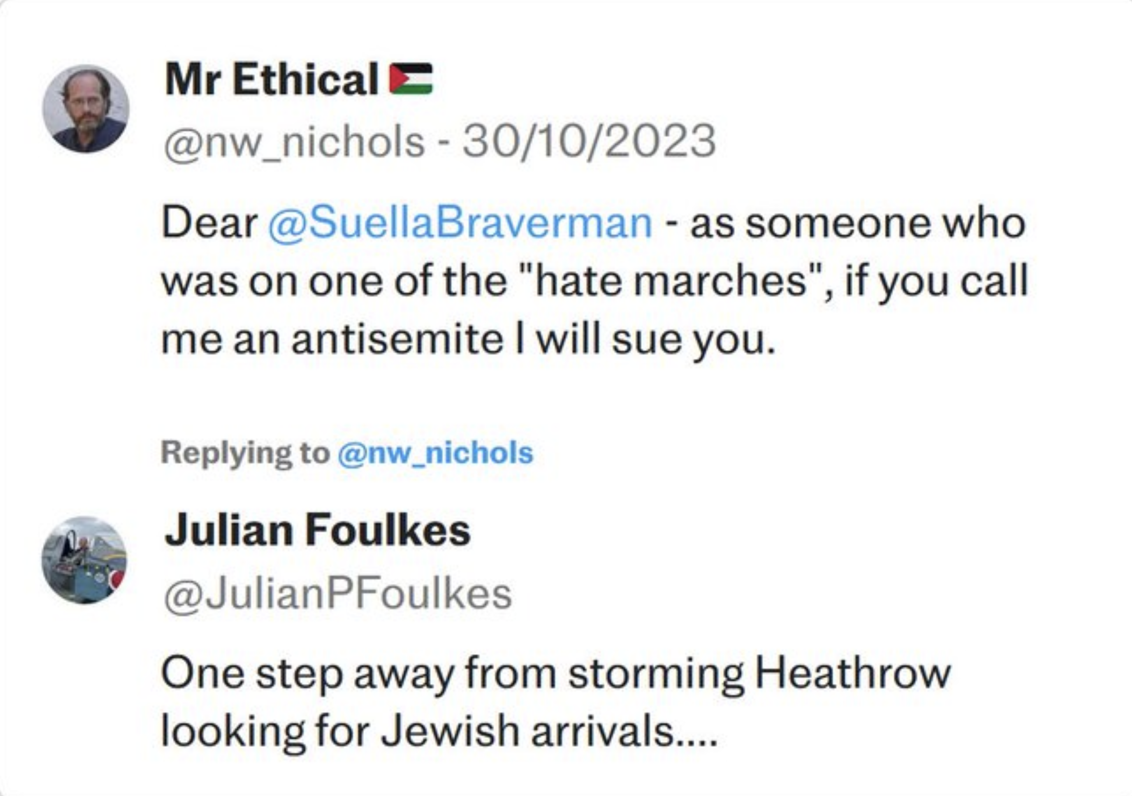Image resolution: width=1132 pixels, height=796 pixels.
Task: Follow the @SuellaBraverman mention link
Action: click(459, 223)
